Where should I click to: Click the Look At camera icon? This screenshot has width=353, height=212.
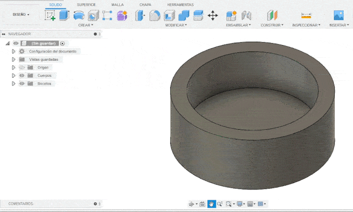tap(202, 204)
